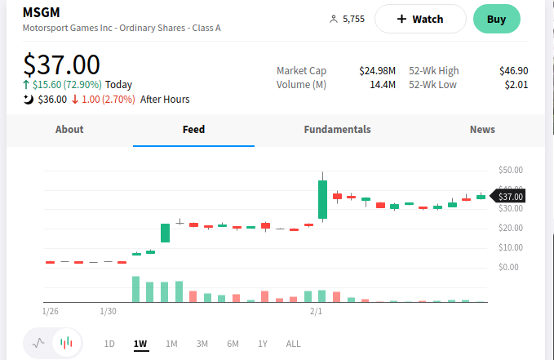Switch chart to line view
This screenshot has width=554, height=360.
point(38,344)
